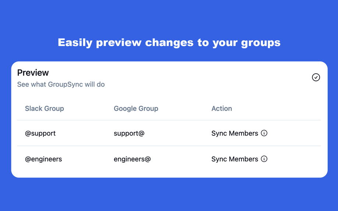Click the circled checkmark icon in Preview
This screenshot has height=211, width=338.
coord(316,77)
